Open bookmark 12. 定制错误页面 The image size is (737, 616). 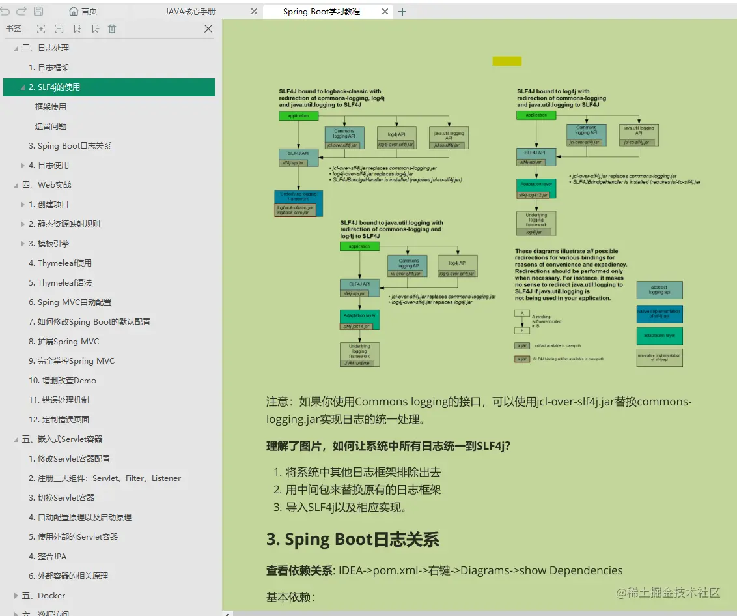pyautogui.click(x=59, y=419)
